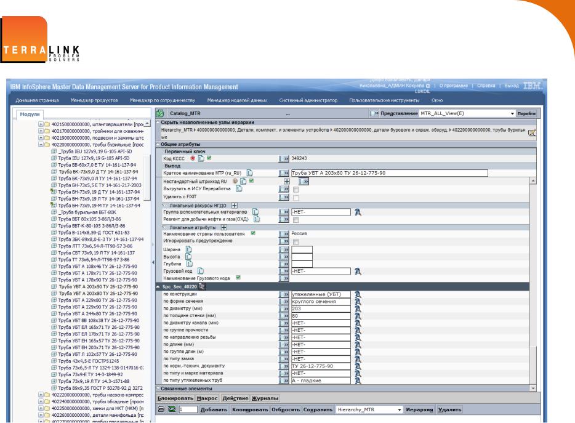Click the info icon next to Код КССС

pyautogui.click(x=201, y=158)
